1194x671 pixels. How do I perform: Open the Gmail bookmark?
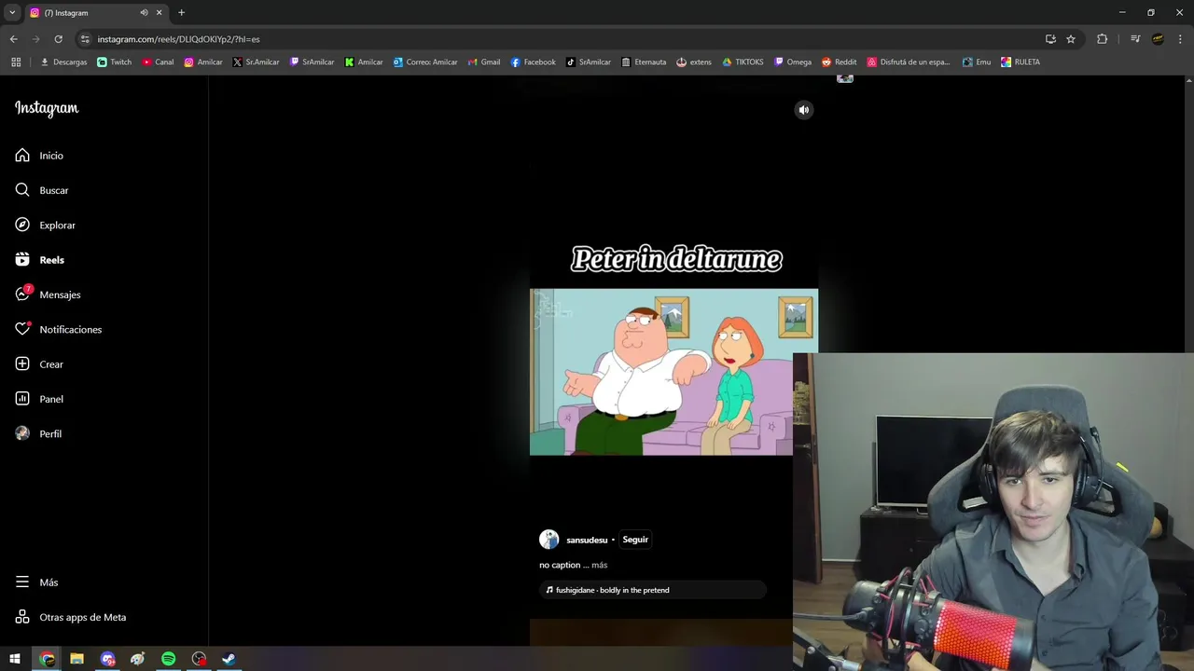pos(483,62)
